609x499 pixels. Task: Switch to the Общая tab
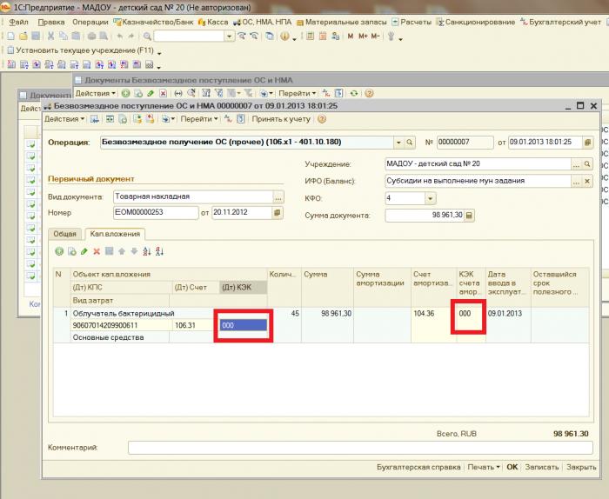[65, 234]
